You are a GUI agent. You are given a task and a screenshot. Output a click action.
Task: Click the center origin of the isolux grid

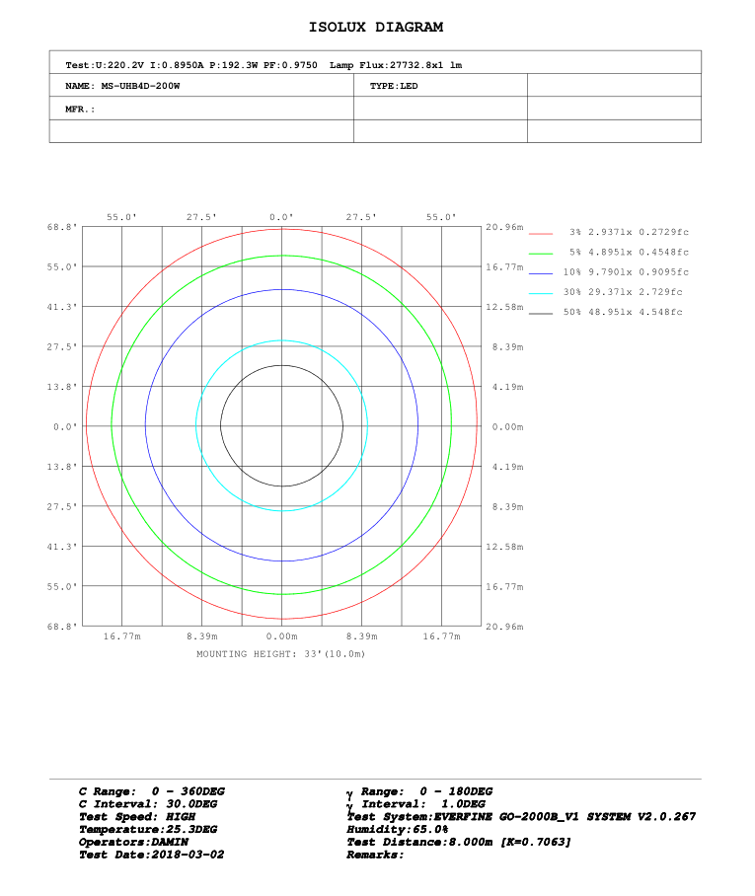tap(282, 426)
